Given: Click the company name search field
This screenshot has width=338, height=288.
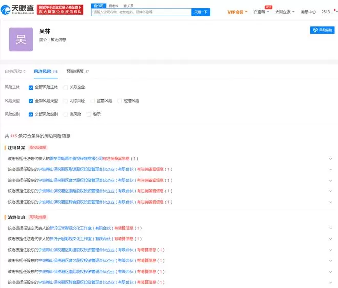Looking at the screenshot, I should pyautogui.click(x=141, y=12).
